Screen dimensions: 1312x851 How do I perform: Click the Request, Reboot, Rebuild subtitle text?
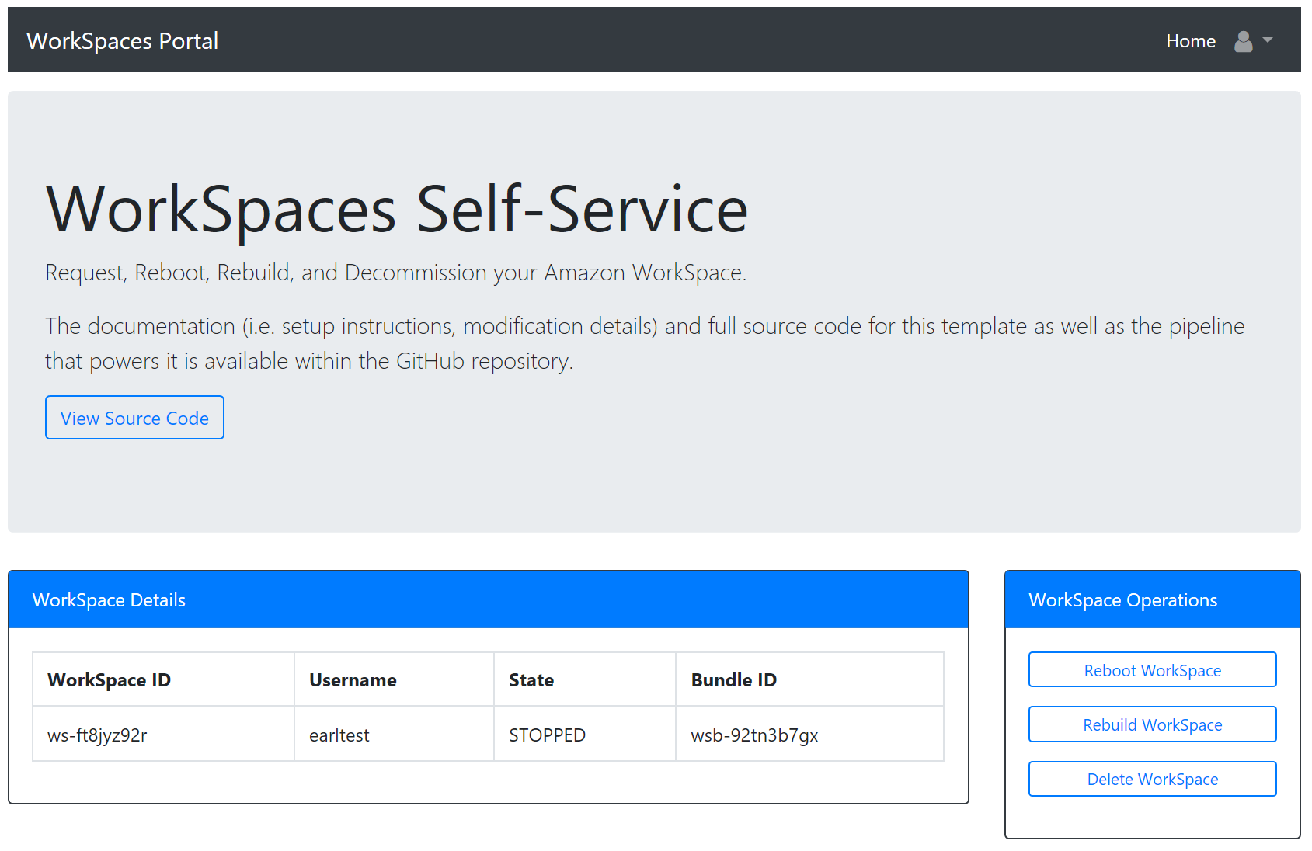pos(395,273)
